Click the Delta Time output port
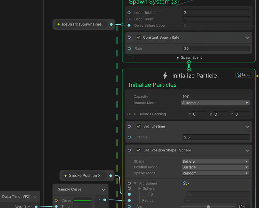Image resolution: width=259 pixels, height=208 pixels. (36, 207)
